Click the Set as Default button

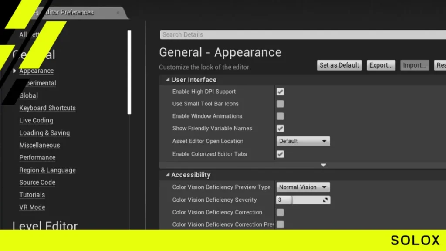(339, 65)
